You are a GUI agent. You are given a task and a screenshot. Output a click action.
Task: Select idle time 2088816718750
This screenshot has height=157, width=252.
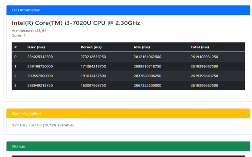point(147,66)
